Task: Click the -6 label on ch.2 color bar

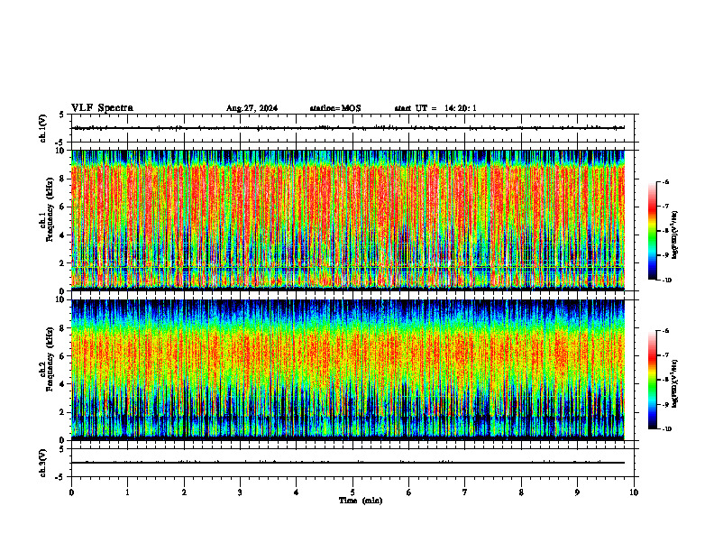Action: (x=665, y=331)
